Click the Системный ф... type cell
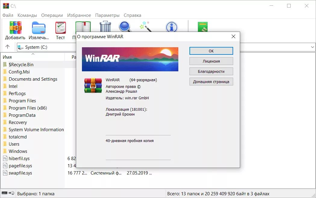The height and width of the screenshot is (198, 316). pos(106,173)
